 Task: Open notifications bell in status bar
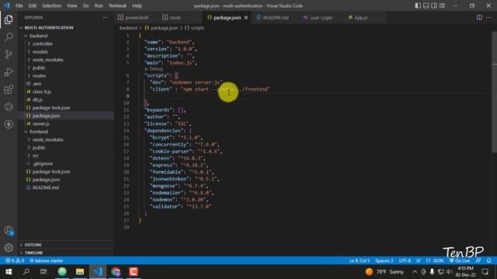[x=488, y=260]
